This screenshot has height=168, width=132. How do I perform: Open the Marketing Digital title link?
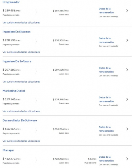click(14, 91)
